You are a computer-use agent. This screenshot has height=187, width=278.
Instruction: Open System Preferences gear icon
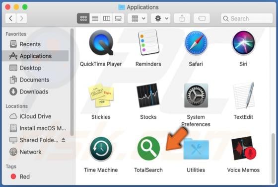point(196,95)
